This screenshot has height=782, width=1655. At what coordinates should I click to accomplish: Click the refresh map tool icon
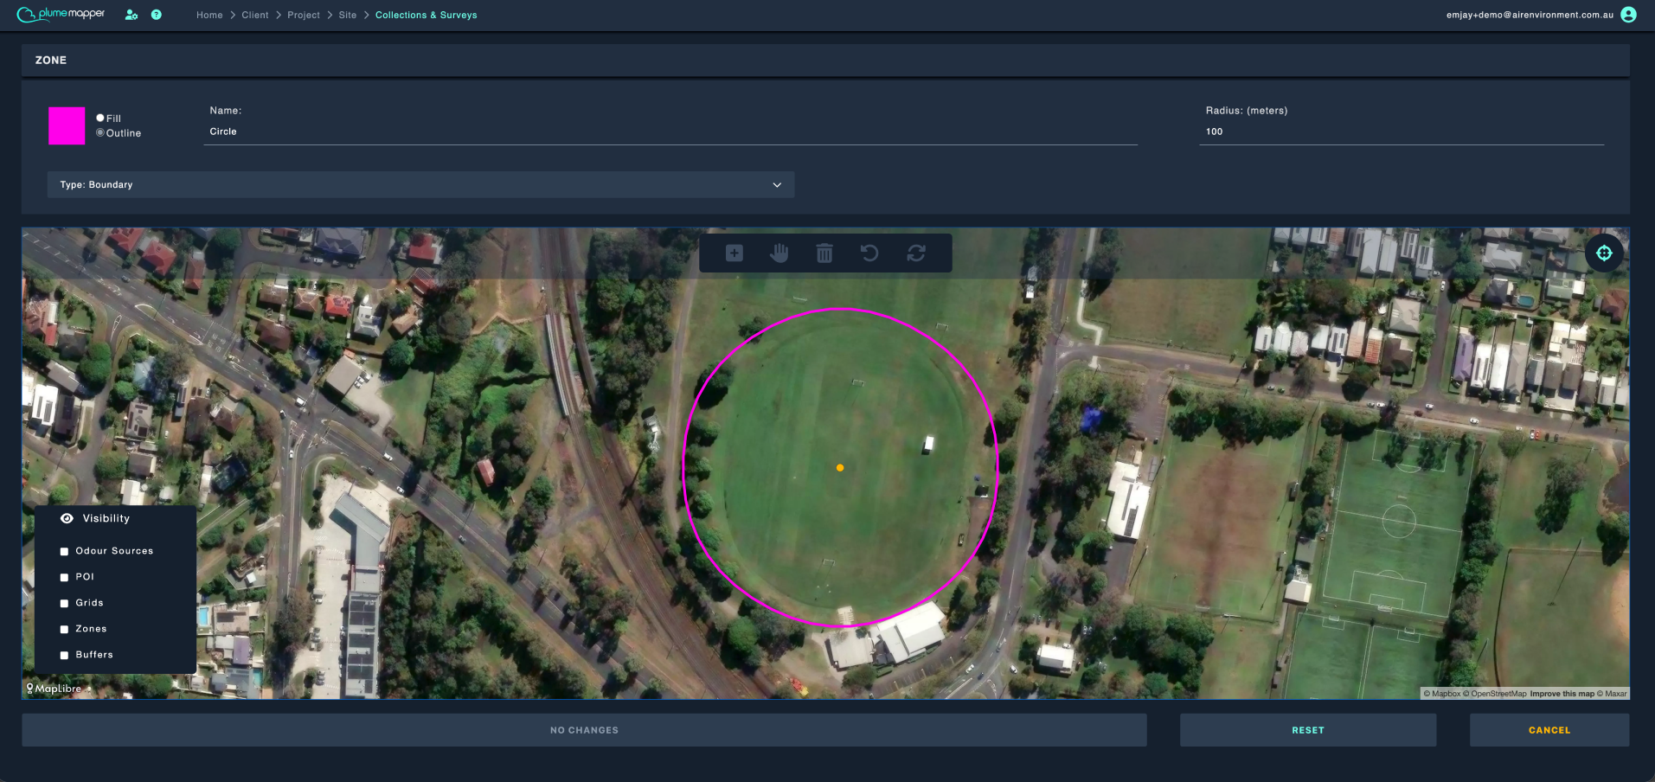click(x=916, y=253)
